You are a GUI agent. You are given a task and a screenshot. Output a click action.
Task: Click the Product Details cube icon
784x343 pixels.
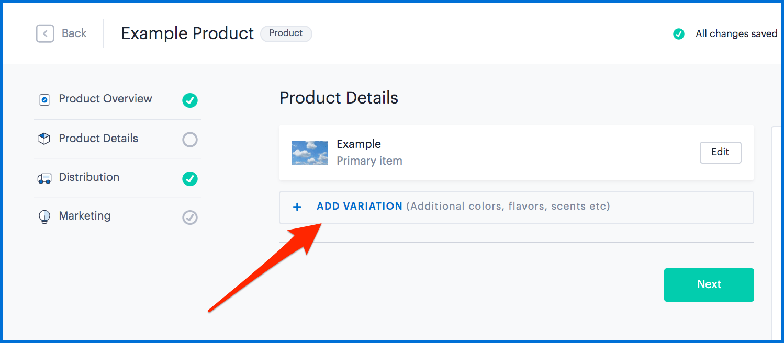point(44,139)
